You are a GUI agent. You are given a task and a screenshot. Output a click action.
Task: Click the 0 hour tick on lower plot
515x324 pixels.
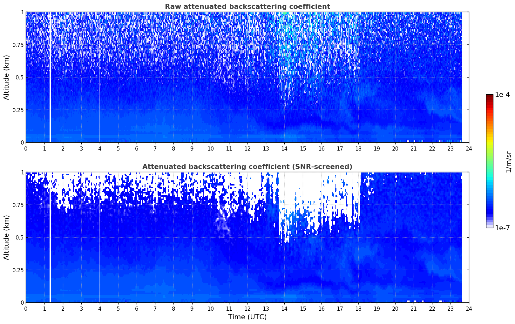(26, 308)
